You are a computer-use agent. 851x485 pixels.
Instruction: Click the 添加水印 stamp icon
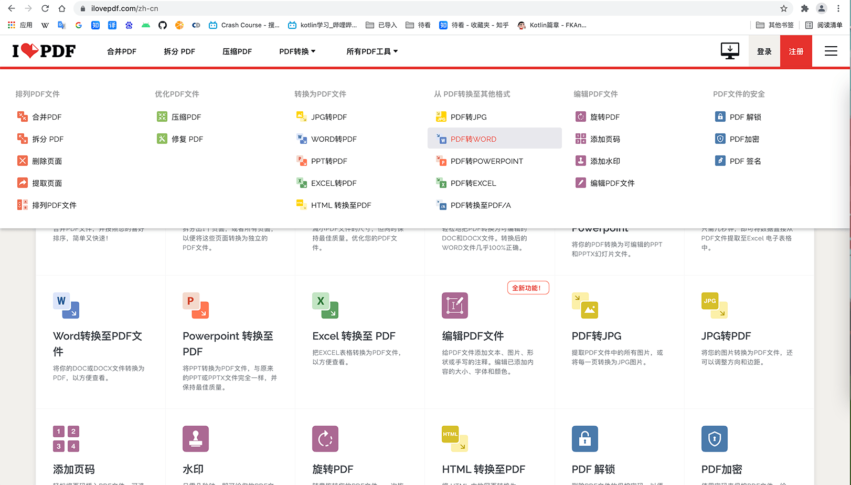(580, 161)
